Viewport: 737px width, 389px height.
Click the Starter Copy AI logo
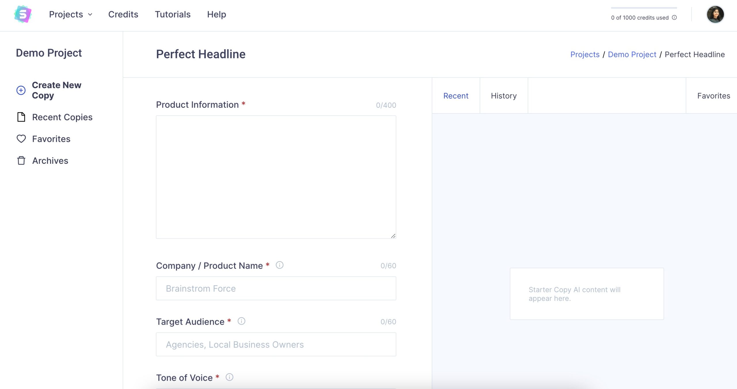23,14
